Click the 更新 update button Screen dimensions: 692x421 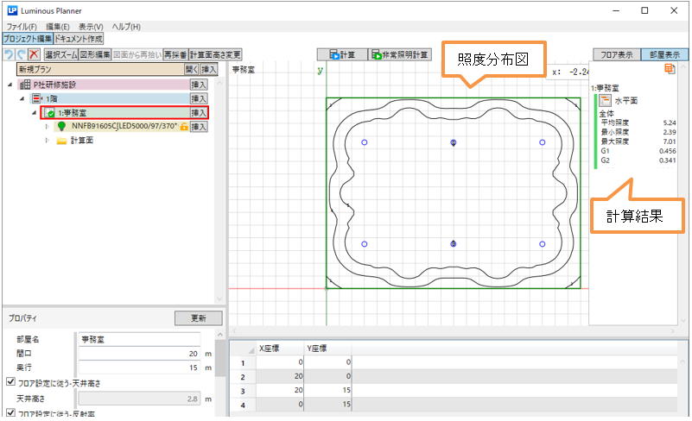tap(197, 318)
